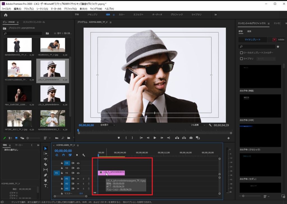Enable the local templates folder checkbox

[x=241, y=52]
